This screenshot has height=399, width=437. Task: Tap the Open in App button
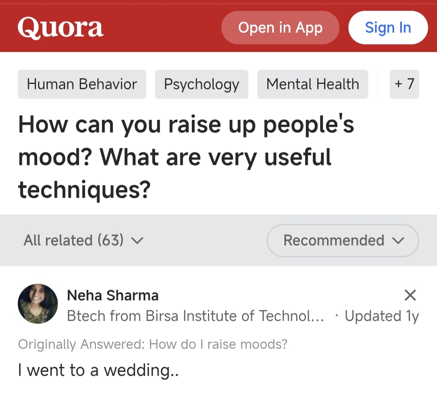pos(280,27)
